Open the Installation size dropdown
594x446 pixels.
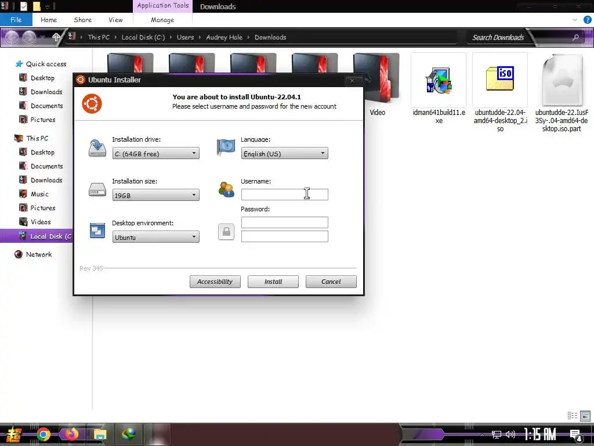pos(155,195)
